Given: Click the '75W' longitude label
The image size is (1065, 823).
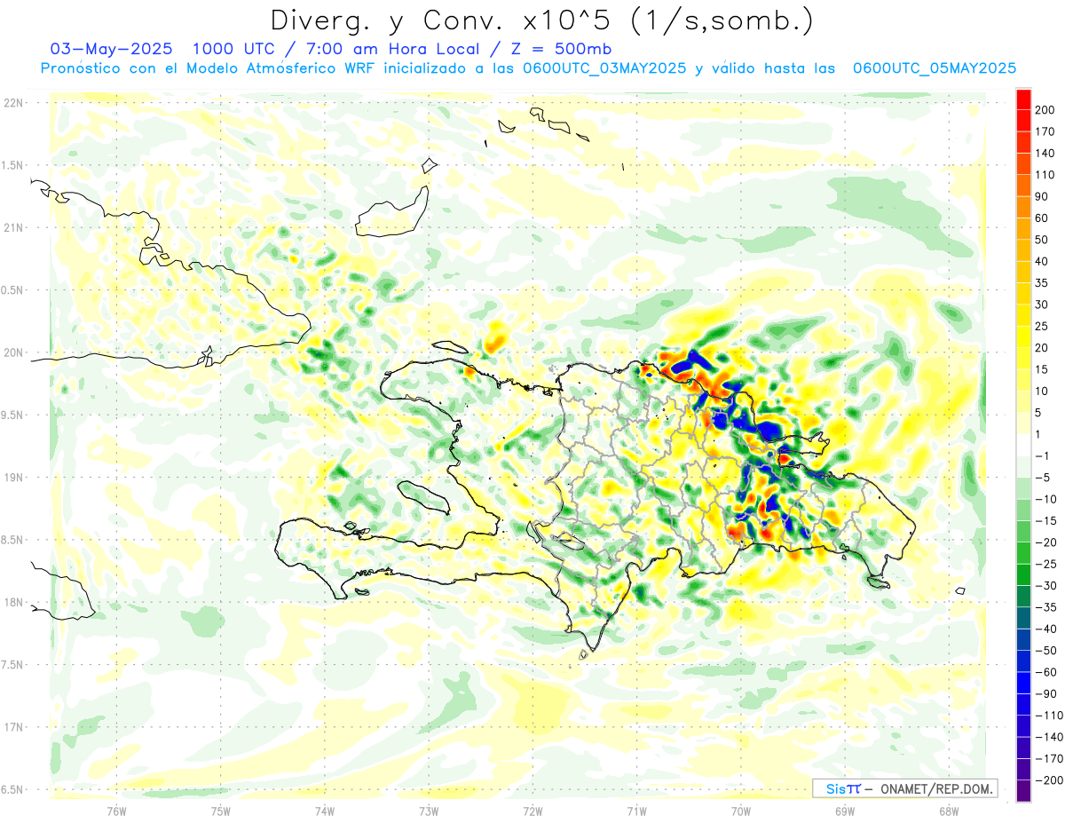Looking at the screenshot, I should click(x=221, y=811).
